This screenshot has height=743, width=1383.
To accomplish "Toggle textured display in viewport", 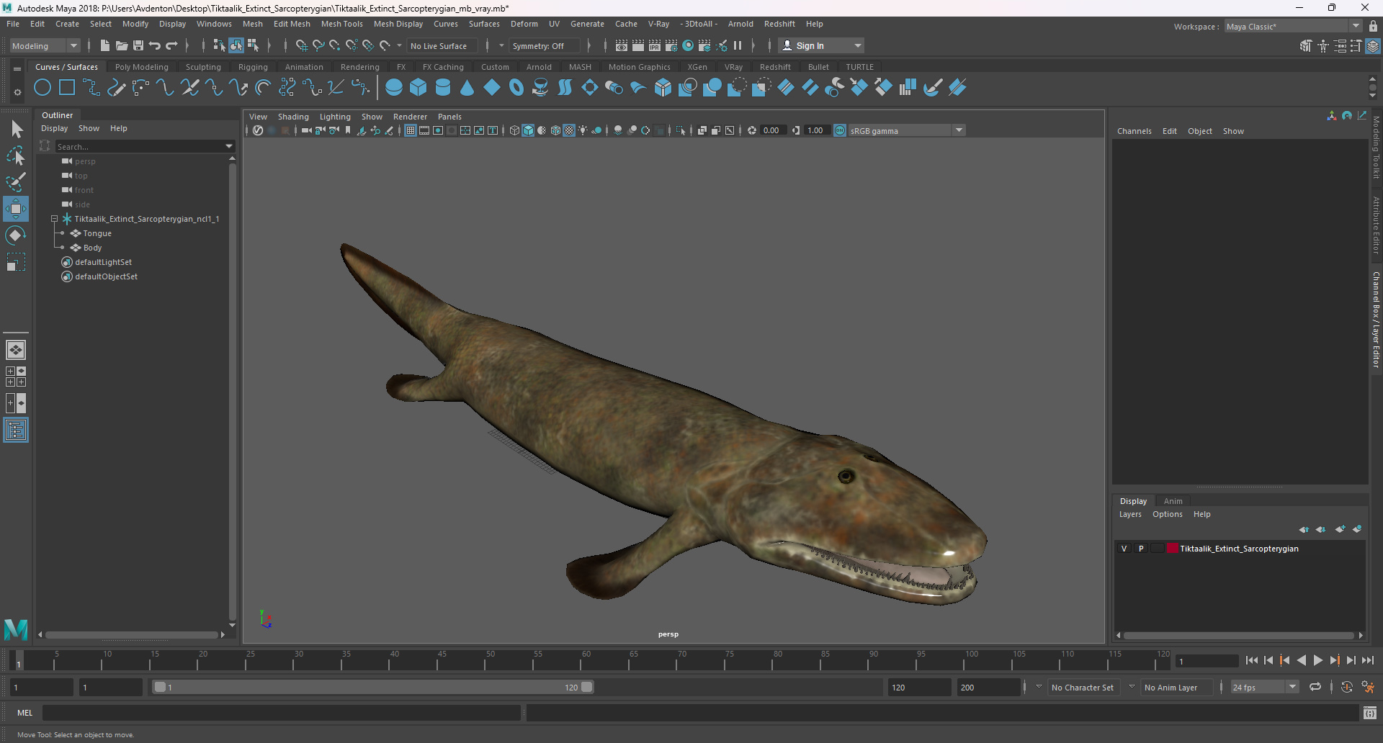I will [569, 130].
